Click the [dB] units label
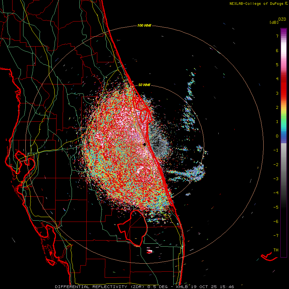Screen dimensions: 289x289 click(x=274, y=22)
